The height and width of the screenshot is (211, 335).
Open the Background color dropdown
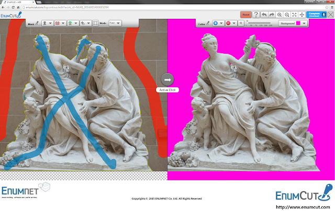304,23
